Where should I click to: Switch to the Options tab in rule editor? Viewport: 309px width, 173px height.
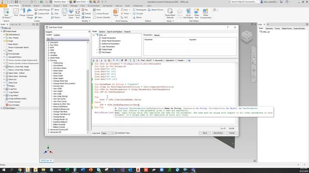[102, 32]
